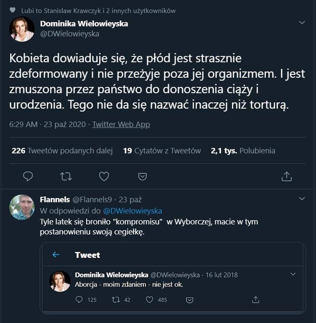The image size is (316, 323).
Task: Share the main tweet via upload icon
Action: (x=287, y=176)
